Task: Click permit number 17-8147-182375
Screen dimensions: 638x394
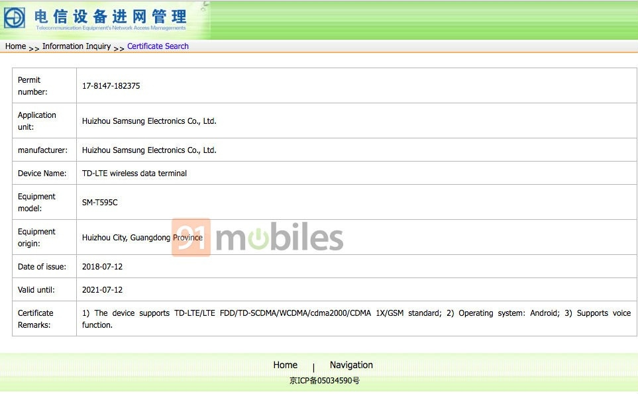Action: [111, 86]
